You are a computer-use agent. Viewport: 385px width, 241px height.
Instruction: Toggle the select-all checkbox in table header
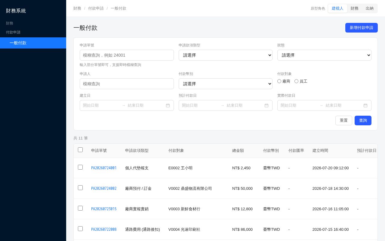click(80, 150)
